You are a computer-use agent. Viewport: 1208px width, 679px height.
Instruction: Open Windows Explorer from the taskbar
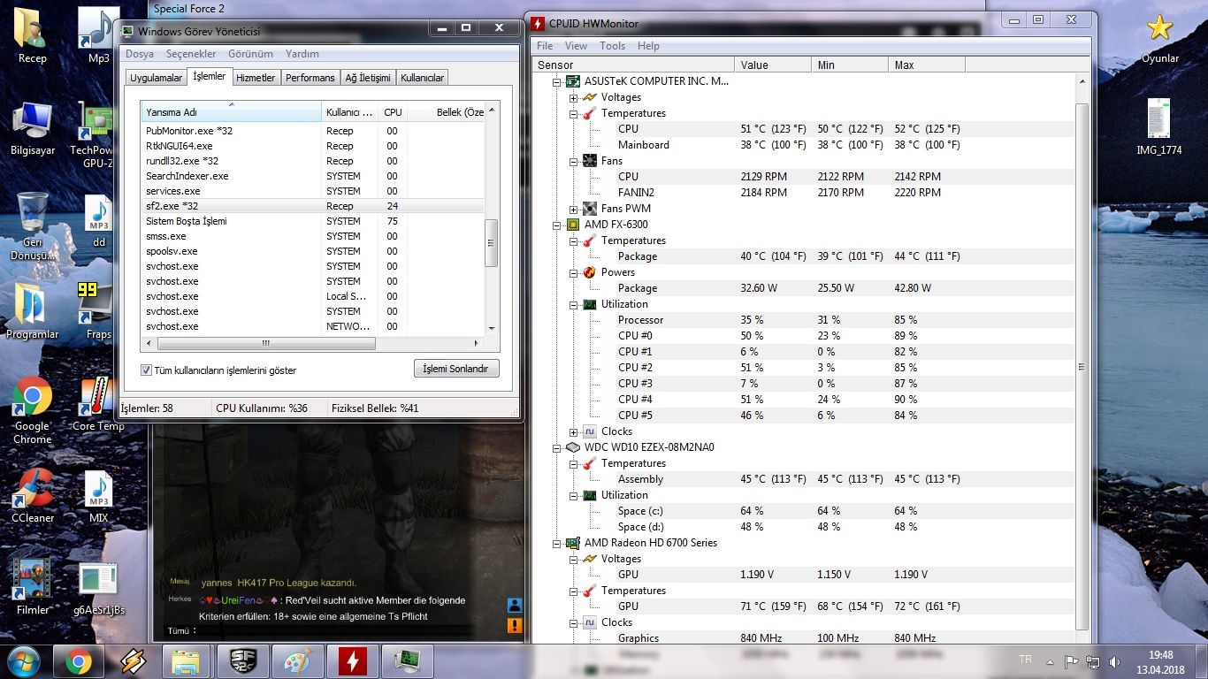187,661
